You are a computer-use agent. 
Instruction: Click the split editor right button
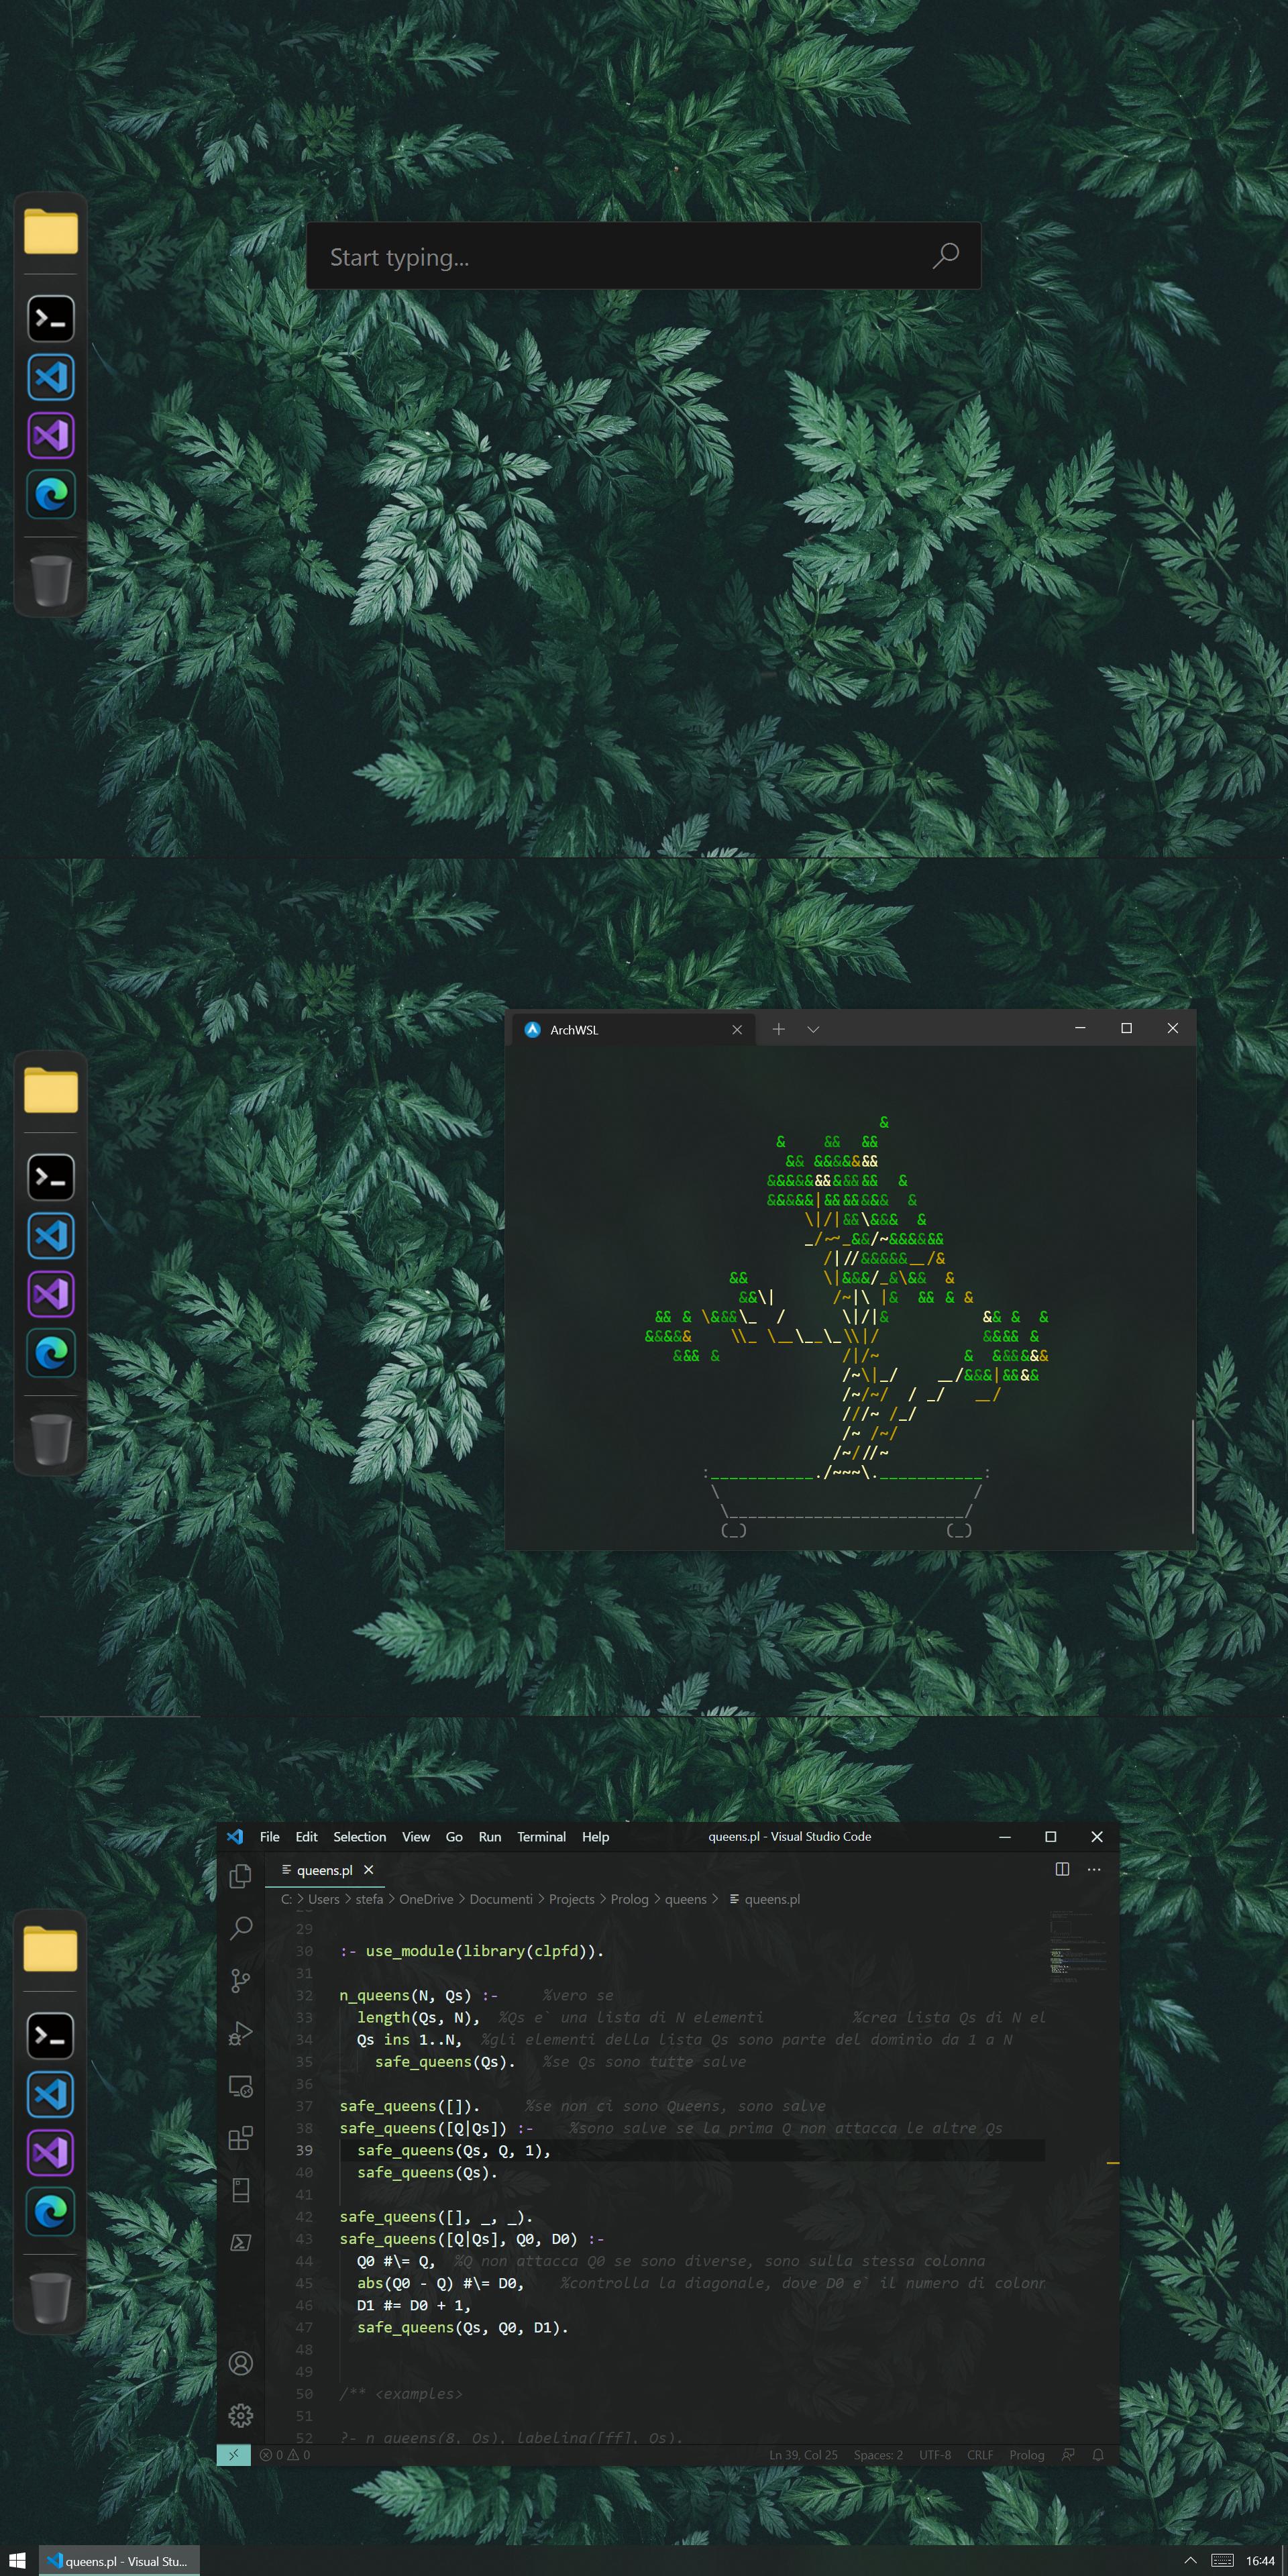(1062, 1869)
